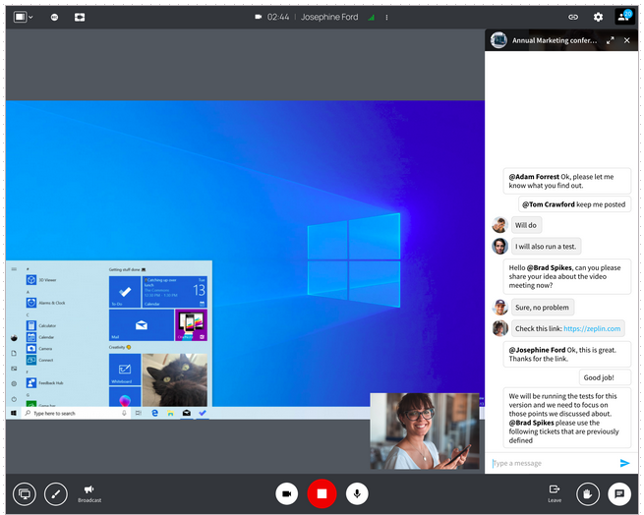Open the three-dot menu next to Josephine Ford
Viewport: 644px width, 515px height.
[x=386, y=18]
